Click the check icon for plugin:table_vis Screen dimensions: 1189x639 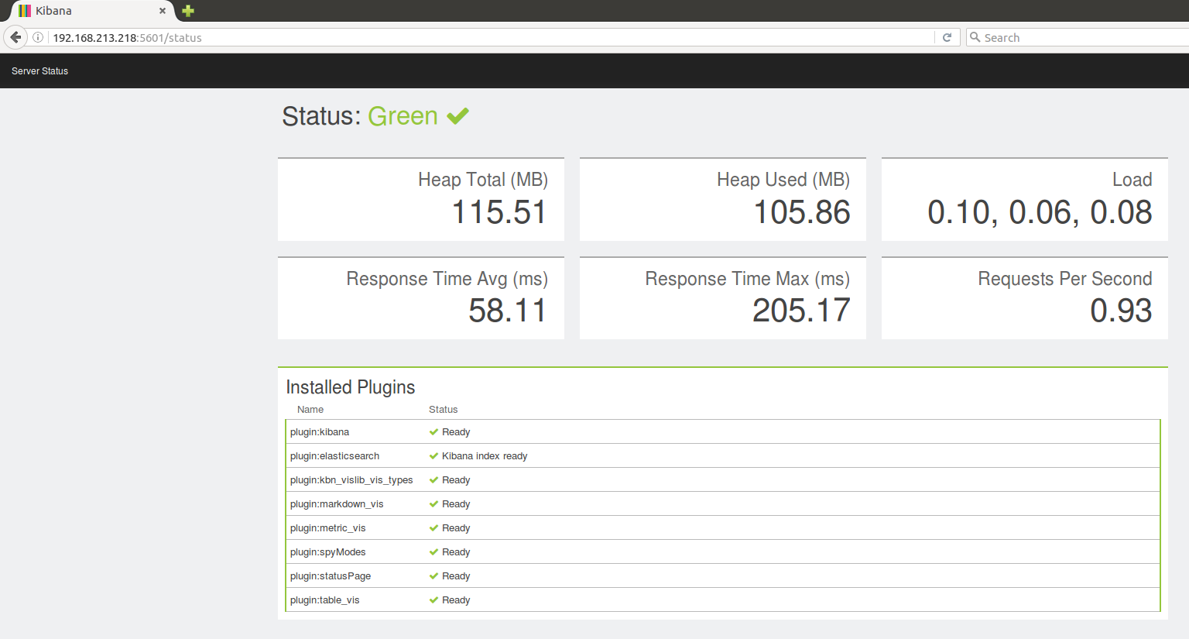coord(433,600)
